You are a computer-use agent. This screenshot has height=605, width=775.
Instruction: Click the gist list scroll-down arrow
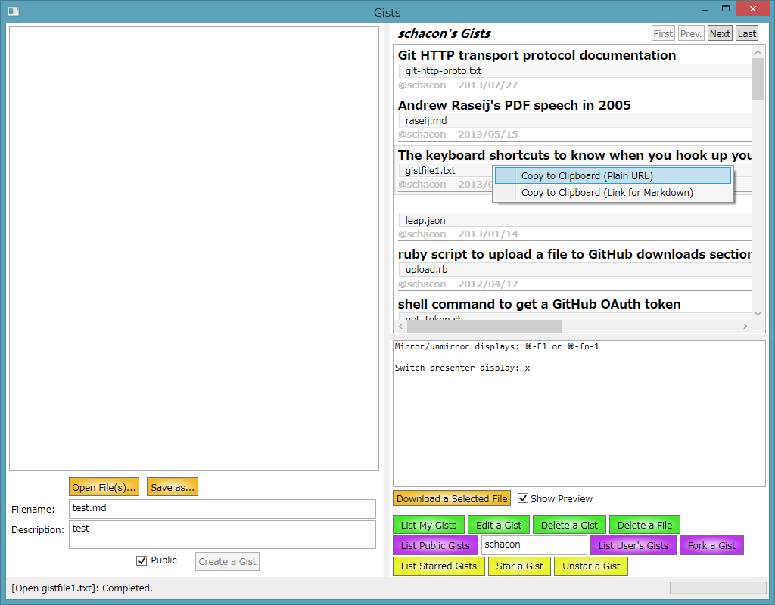[x=758, y=314]
